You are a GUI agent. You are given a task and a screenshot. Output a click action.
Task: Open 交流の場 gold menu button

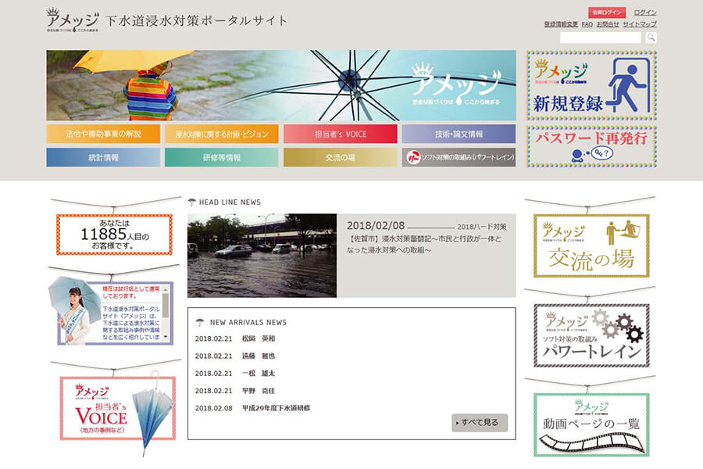tap(341, 158)
